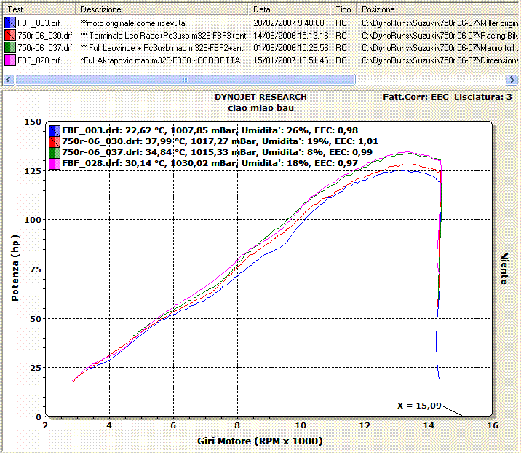
Task: Click the red icon beside 750r-06_030.drf in the run list
Action: tap(10, 35)
